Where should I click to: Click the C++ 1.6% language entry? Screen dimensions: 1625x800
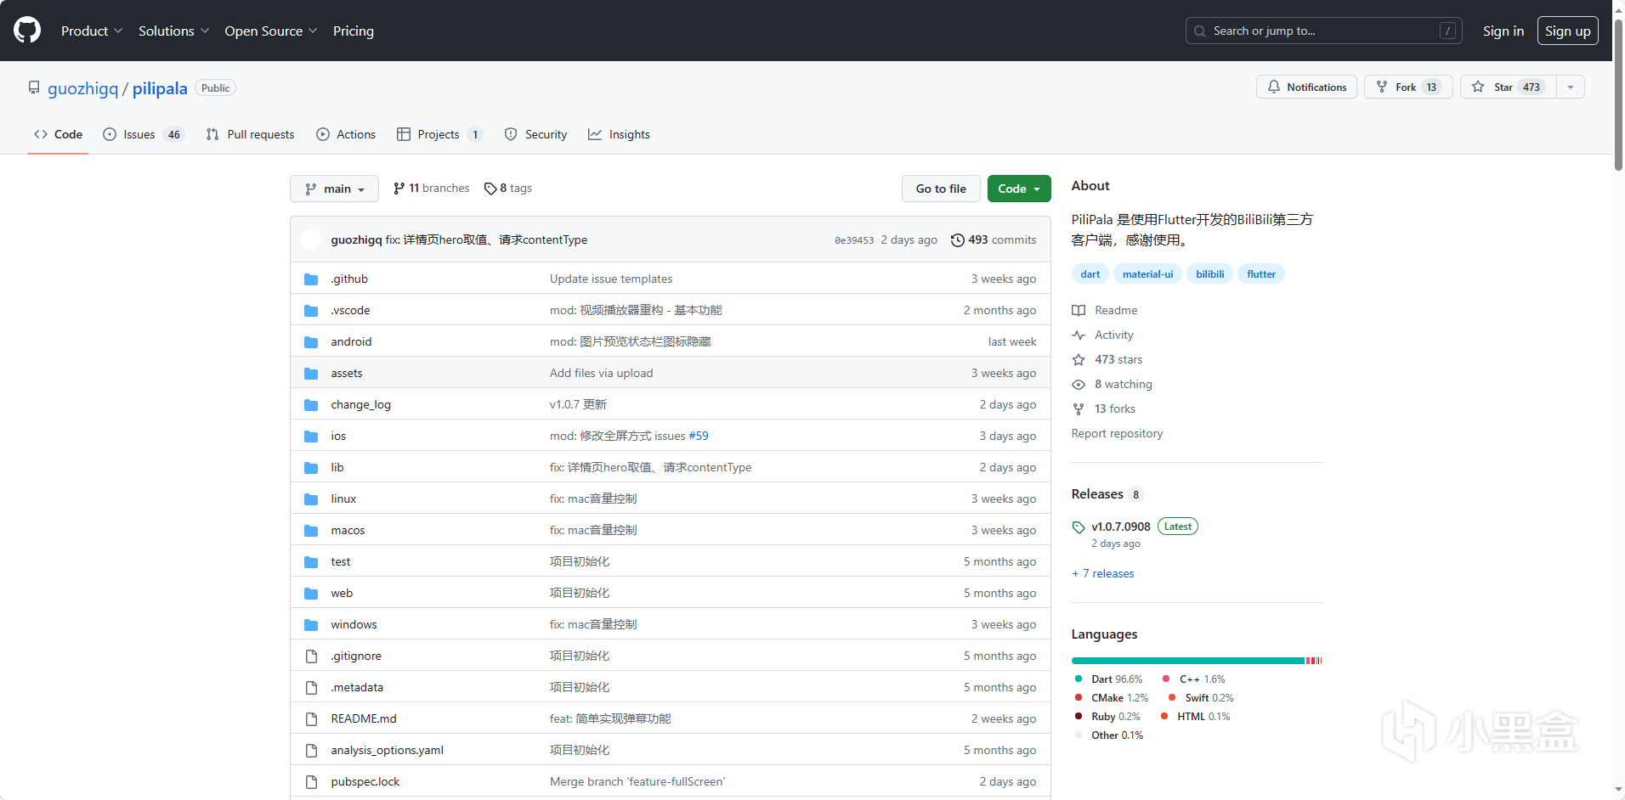(1194, 679)
